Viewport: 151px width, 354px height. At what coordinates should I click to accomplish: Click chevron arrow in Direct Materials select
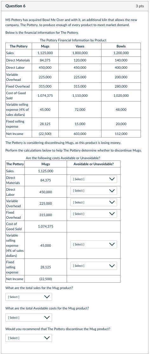click(112, 179)
